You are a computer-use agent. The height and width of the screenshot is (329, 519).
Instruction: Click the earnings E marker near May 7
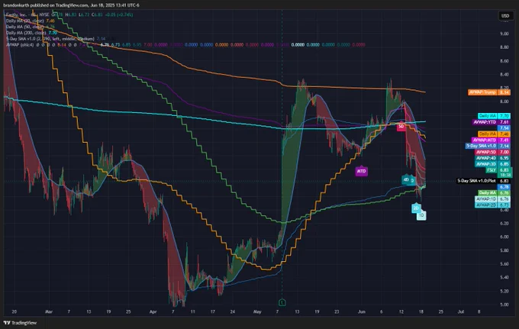(x=282, y=302)
